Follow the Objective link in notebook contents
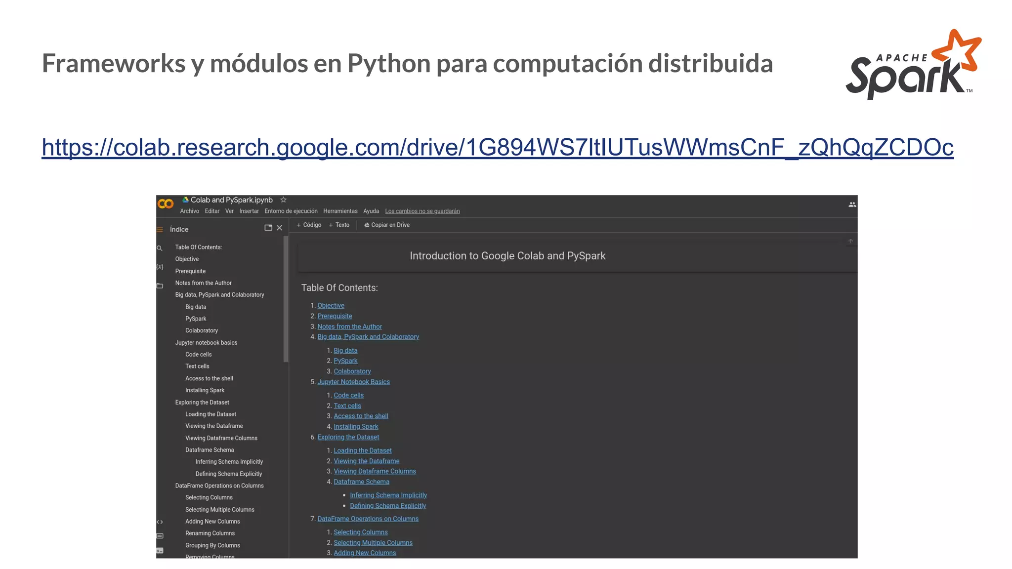Screen dimensions: 1012x569 [331, 306]
